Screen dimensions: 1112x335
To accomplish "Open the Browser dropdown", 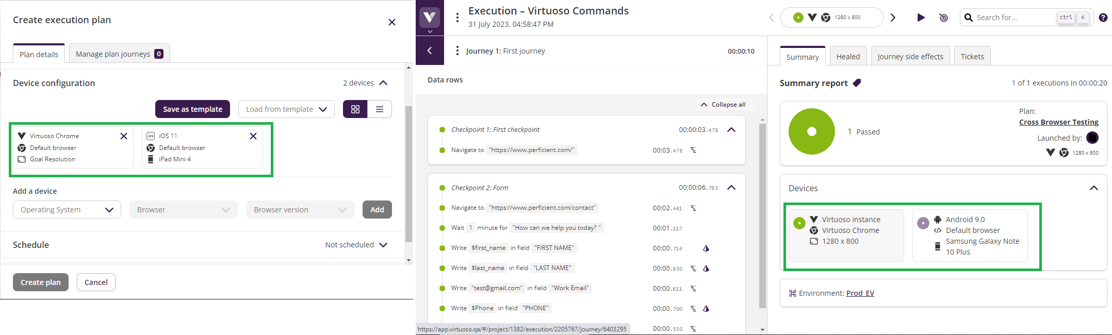I will (184, 210).
